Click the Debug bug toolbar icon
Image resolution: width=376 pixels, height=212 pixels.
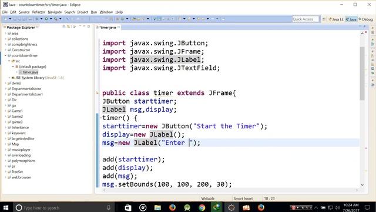(37, 19)
